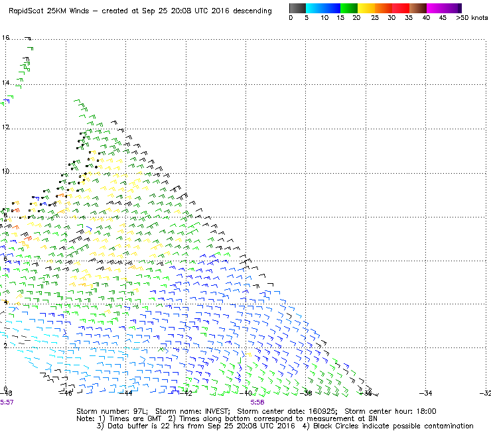Click the longitude label '-48'

[6, 393]
